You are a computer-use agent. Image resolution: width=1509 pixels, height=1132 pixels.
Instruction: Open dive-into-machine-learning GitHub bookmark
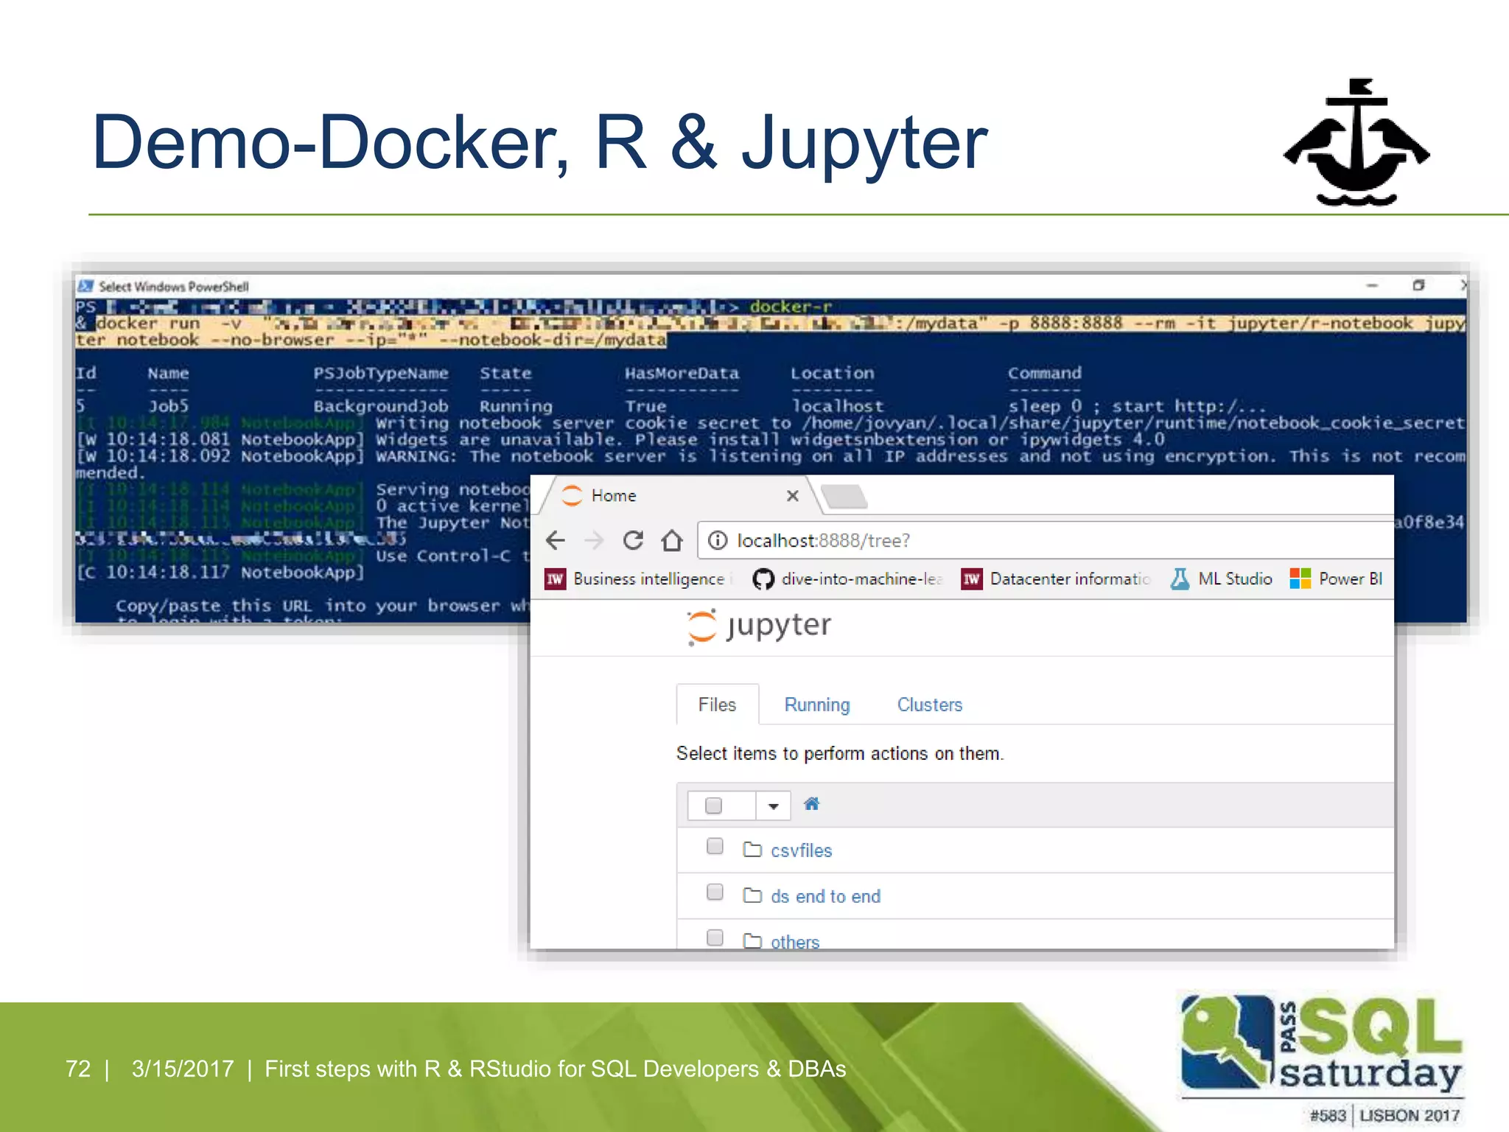847,579
